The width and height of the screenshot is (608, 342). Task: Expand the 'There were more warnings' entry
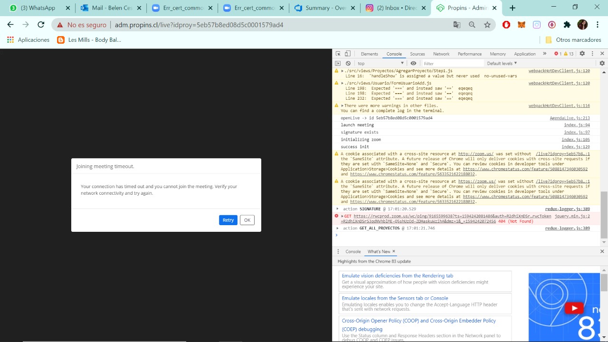pos(342,105)
